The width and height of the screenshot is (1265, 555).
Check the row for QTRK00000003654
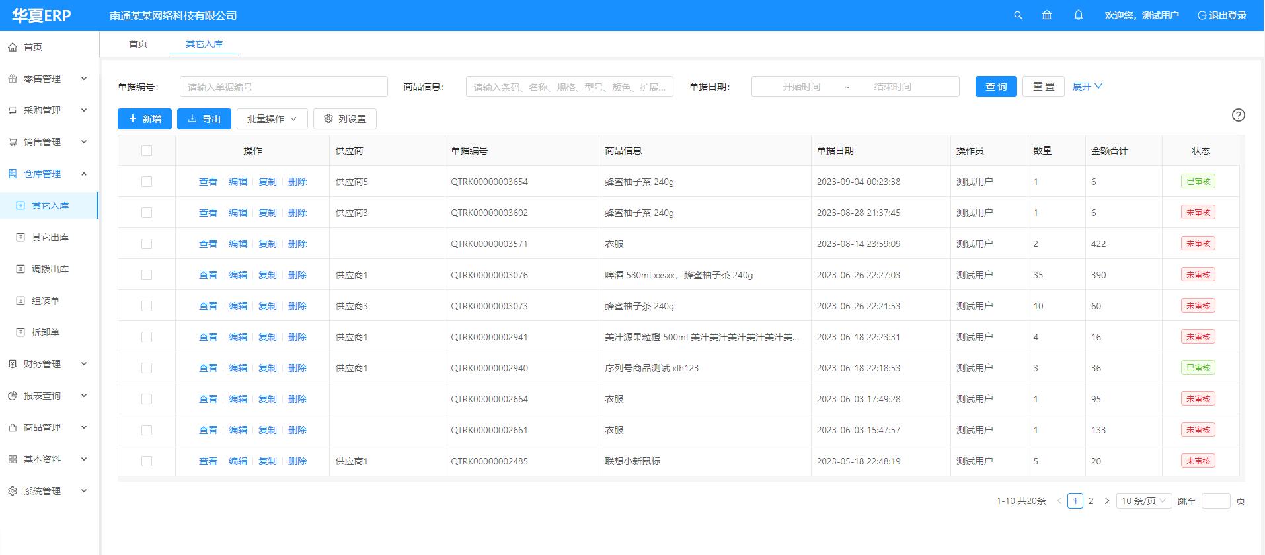[147, 182]
